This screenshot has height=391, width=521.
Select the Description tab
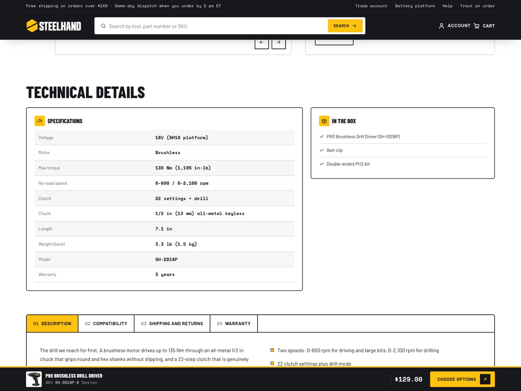(52, 324)
